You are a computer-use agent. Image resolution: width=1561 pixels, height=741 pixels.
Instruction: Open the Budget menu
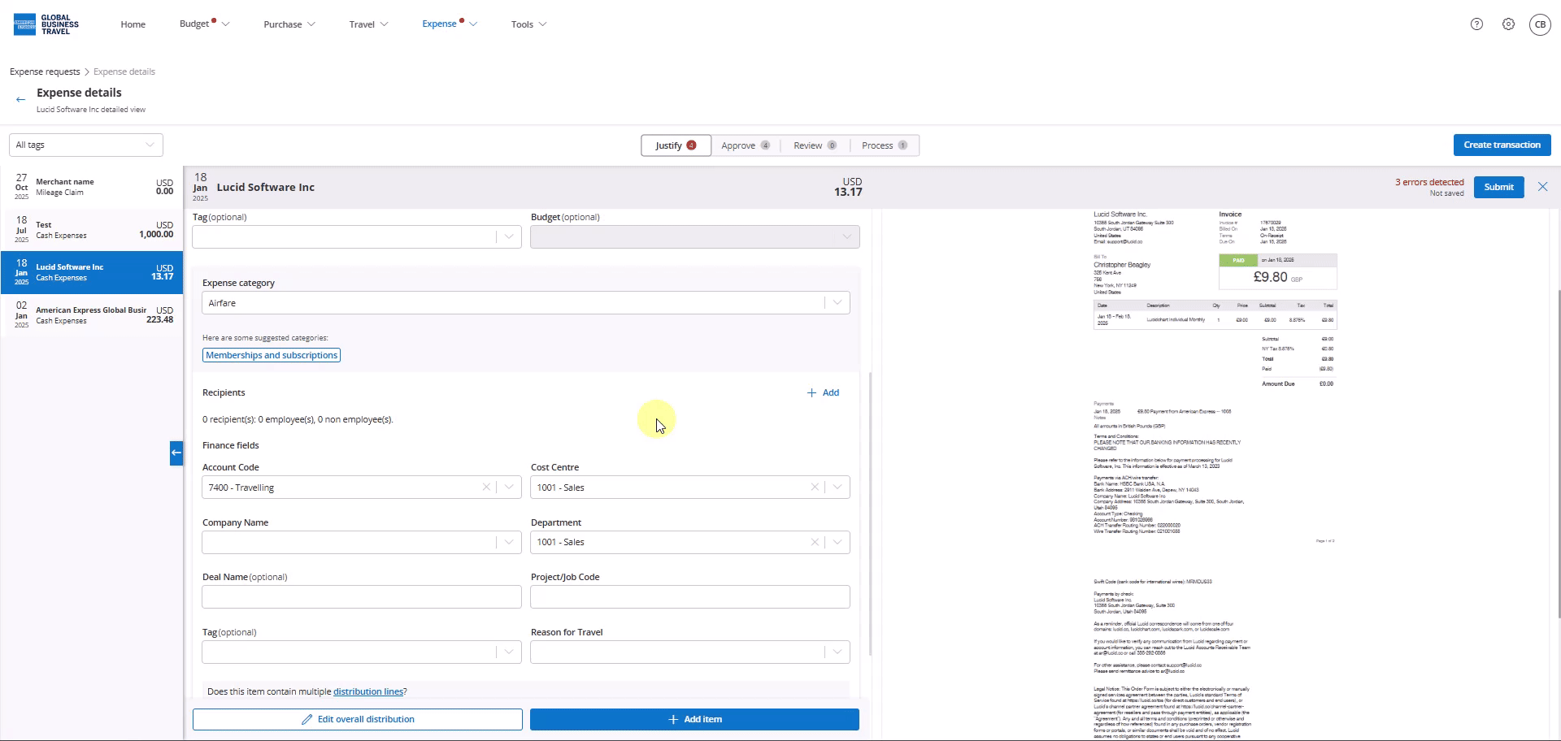(x=204, y=24)
